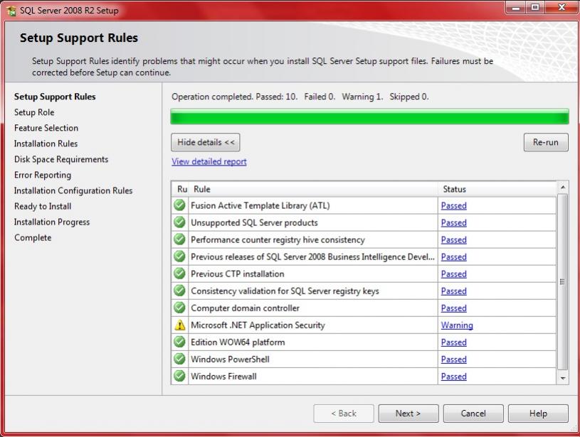
Task: Open Passed status for Performance counter registry hive
Action: coord(454,239)
